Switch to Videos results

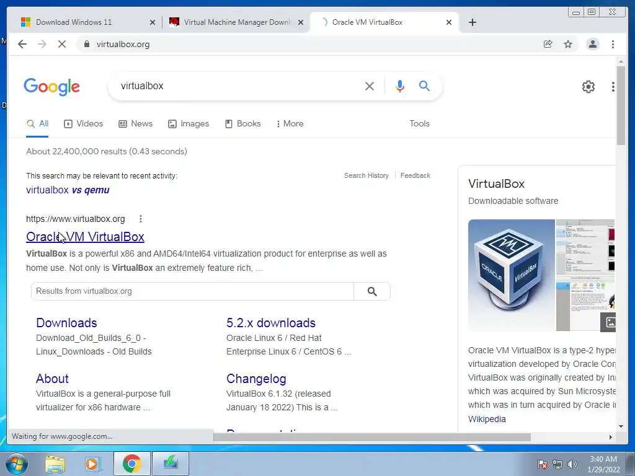pyautogui.click(x=84, y=124)
